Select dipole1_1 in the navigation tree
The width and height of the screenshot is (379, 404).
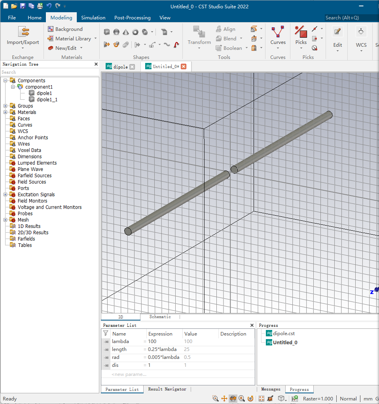pos(47,99)
